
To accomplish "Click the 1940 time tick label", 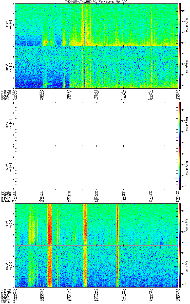I will (151, 300).
